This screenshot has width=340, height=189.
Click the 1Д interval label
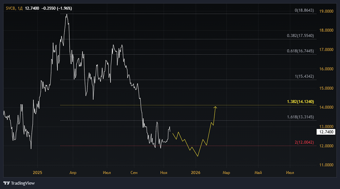[20, 8]
